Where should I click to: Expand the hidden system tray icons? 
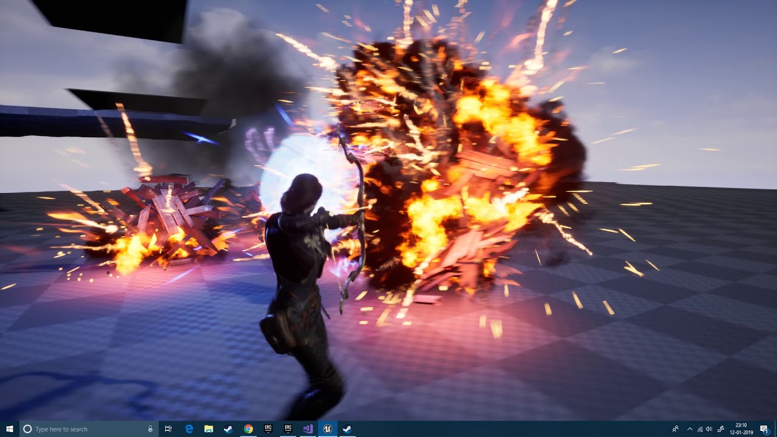click(x=690, y=429)
